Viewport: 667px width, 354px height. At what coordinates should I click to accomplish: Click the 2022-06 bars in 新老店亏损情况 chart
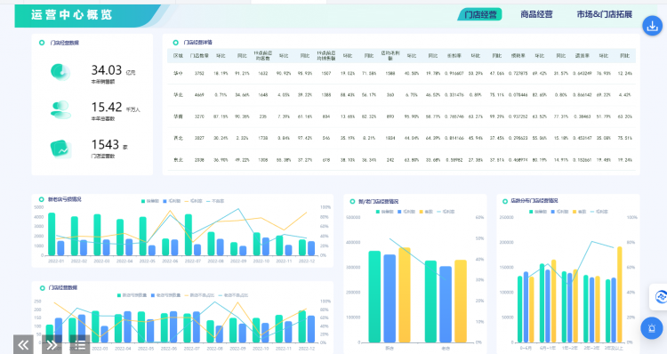point(170,246)
